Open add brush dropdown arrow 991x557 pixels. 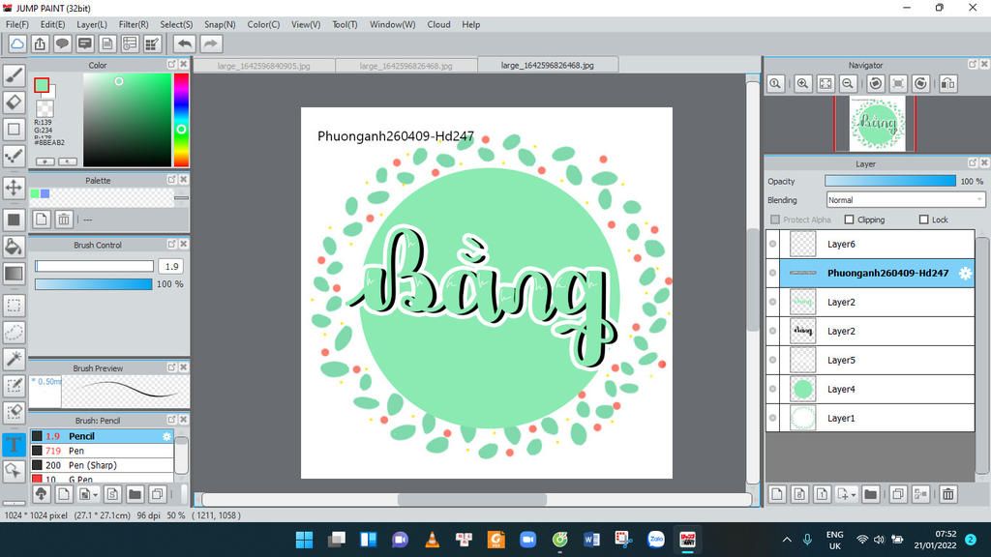[x=96, y=494]
